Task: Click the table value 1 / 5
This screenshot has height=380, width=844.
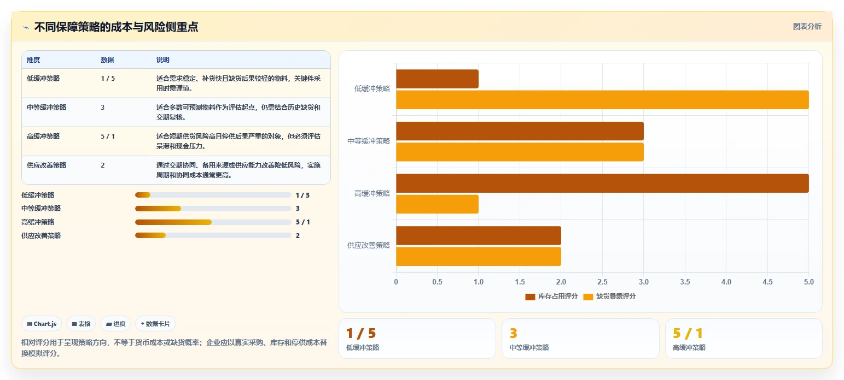Action: [x=108, y=79]
